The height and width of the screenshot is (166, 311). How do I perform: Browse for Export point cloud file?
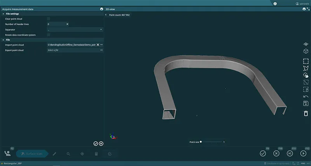101,50
